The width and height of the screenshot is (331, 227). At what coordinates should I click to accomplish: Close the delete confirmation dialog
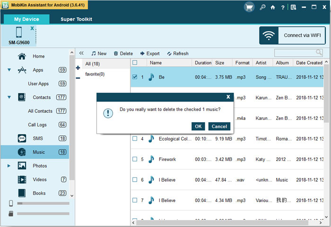[228, 97]
